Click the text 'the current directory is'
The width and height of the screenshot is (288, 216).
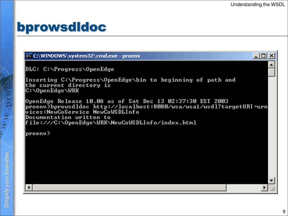[x=68, y=85]
